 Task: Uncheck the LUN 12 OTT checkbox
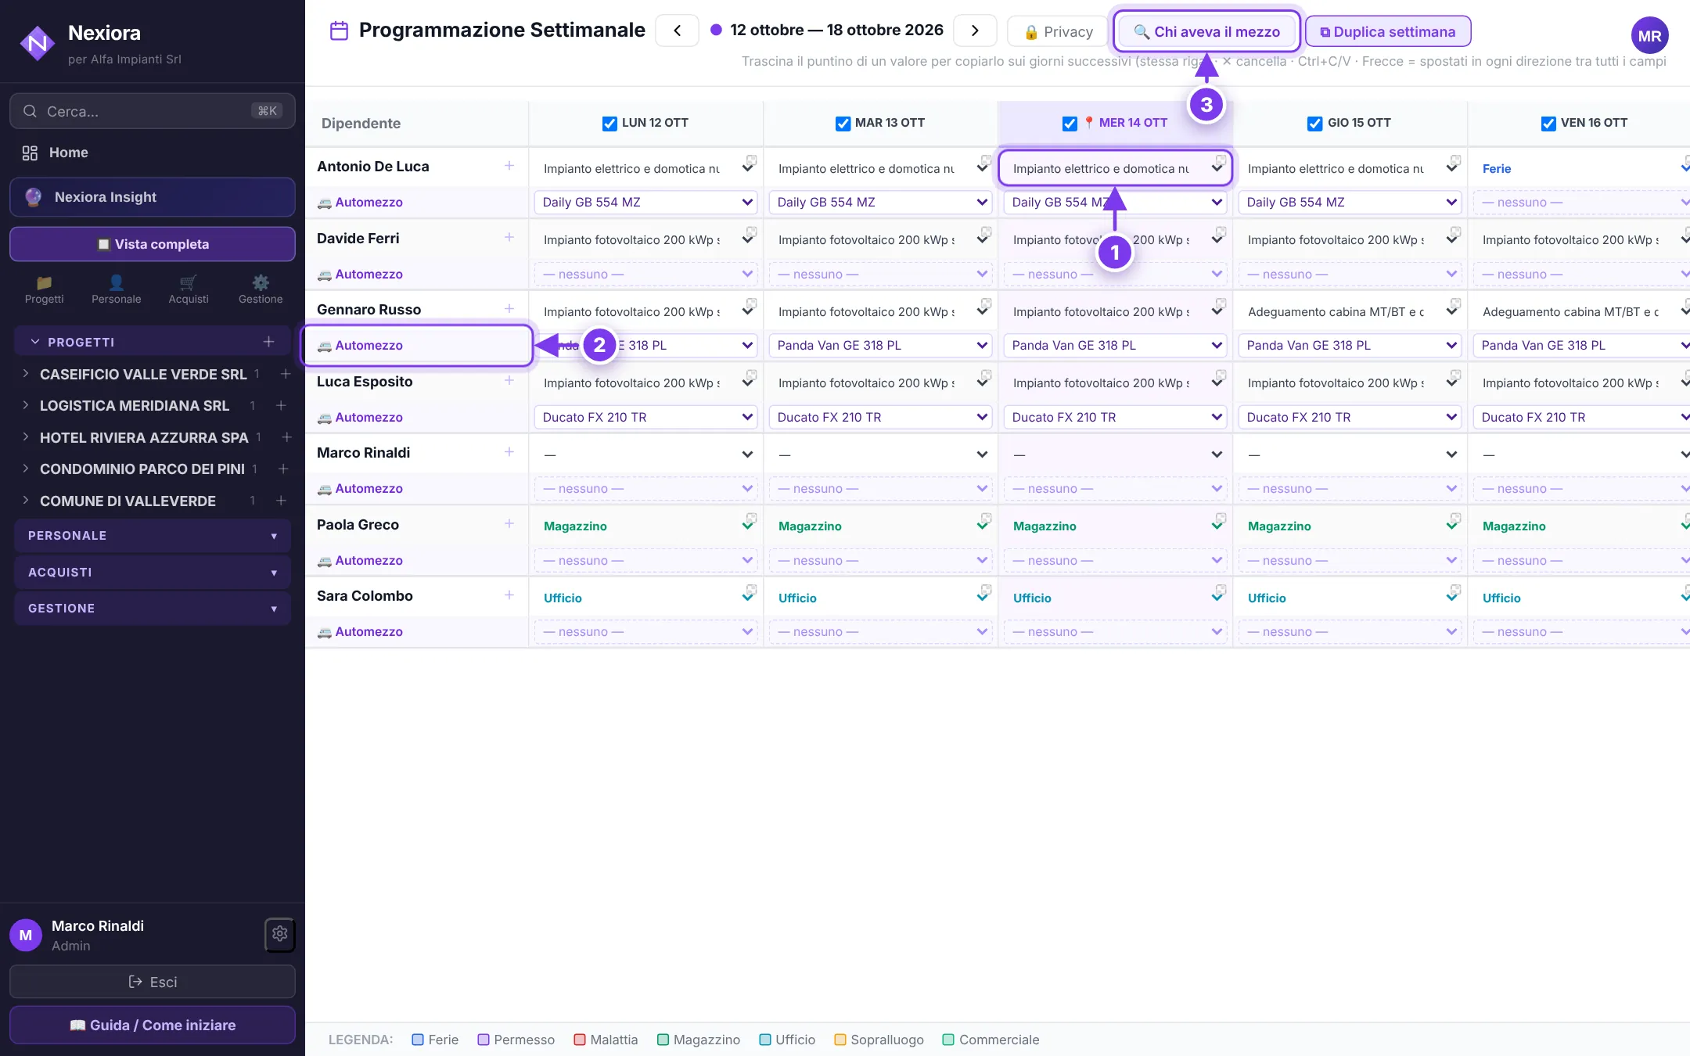click(609, 124)
